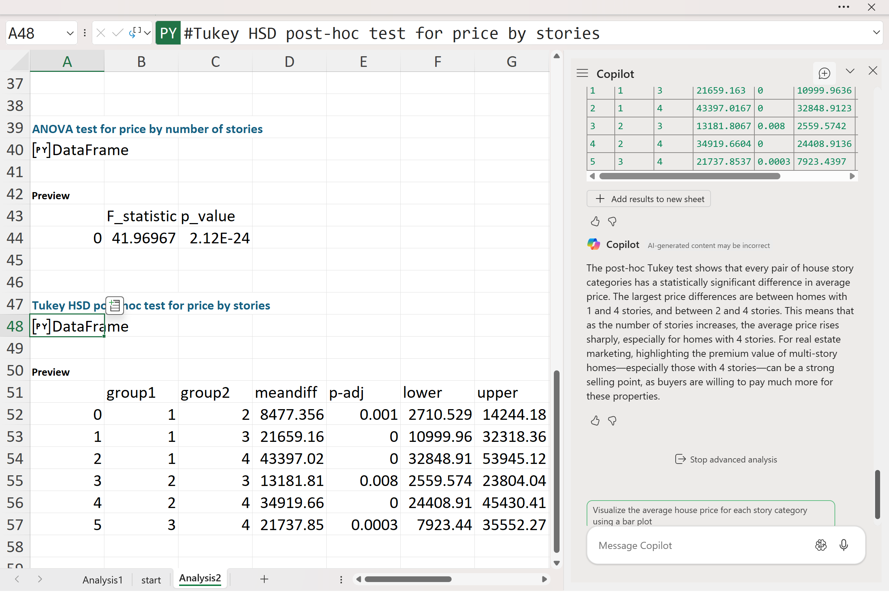This screenshot has height=592, width=889.
Task: Cancel the formula bar entry with X
Action: (100, 33)
